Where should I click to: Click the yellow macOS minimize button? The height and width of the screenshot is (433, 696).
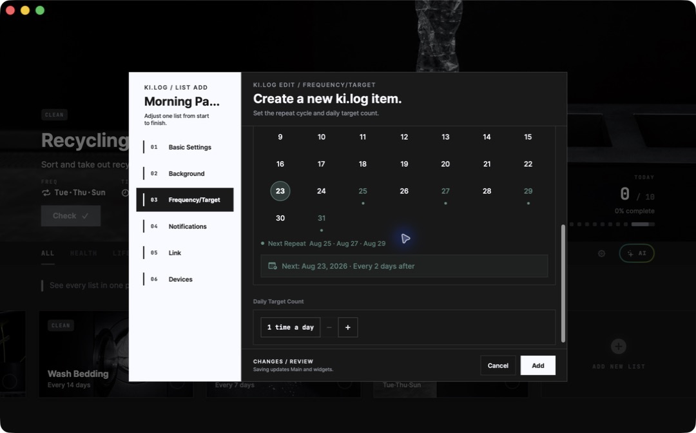pyautogui.click(x=25, y=10)
